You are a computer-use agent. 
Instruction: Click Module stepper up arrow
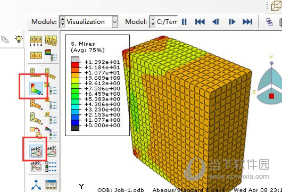coord(62,19)
